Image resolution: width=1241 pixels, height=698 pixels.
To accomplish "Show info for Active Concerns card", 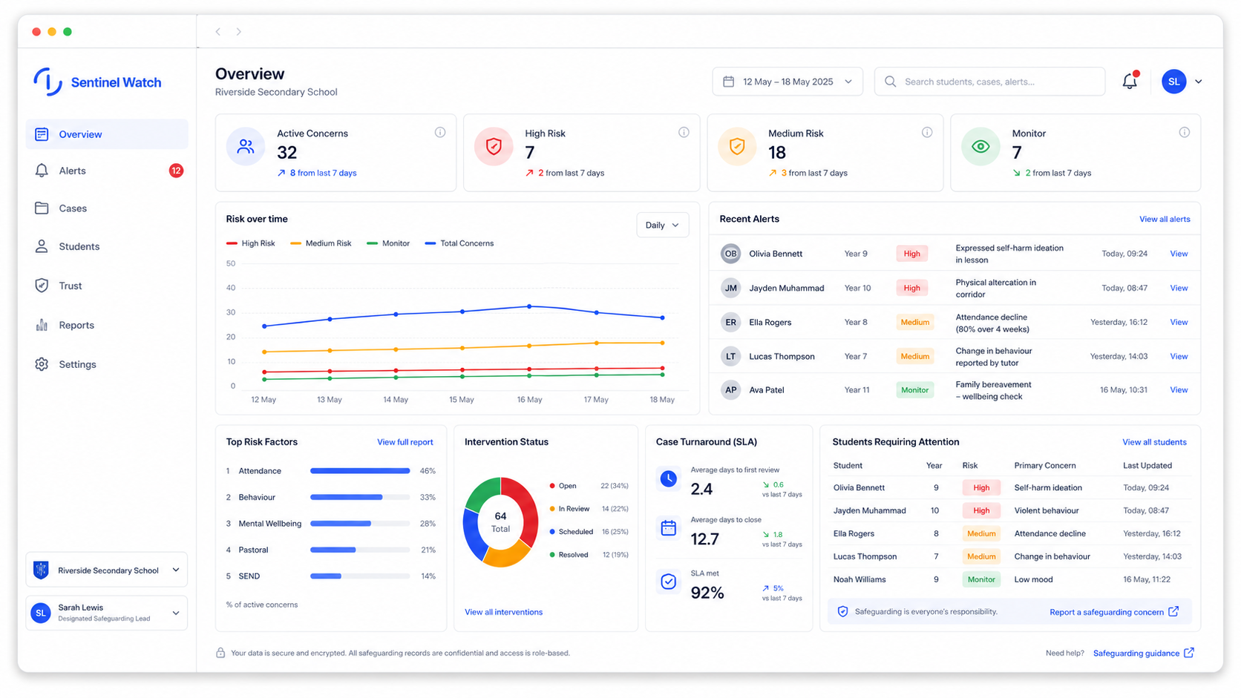I will pyautogui.click(x=440, y=133).
